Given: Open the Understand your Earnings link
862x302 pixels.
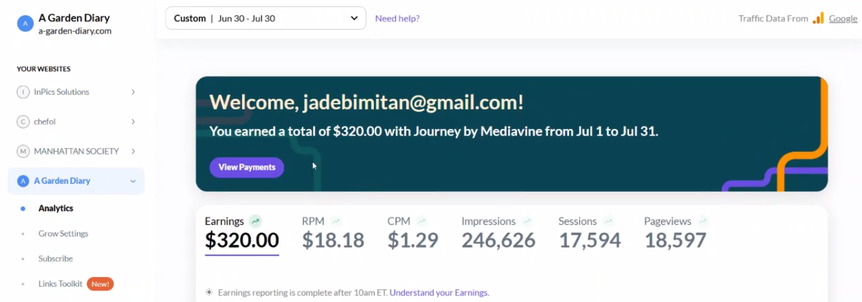Looking at the screenshot, I should click(439, 292).
